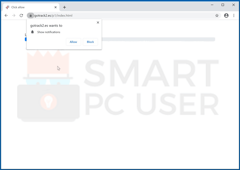
Task: Open a new tab
Action: (65, 7)
